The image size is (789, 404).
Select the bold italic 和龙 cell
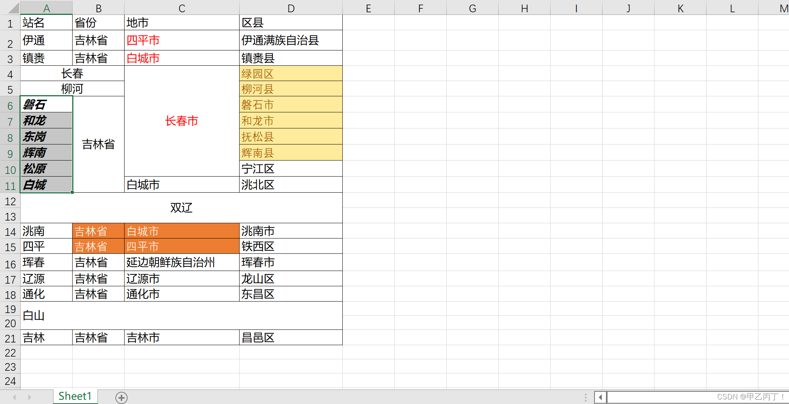(47, 120)
